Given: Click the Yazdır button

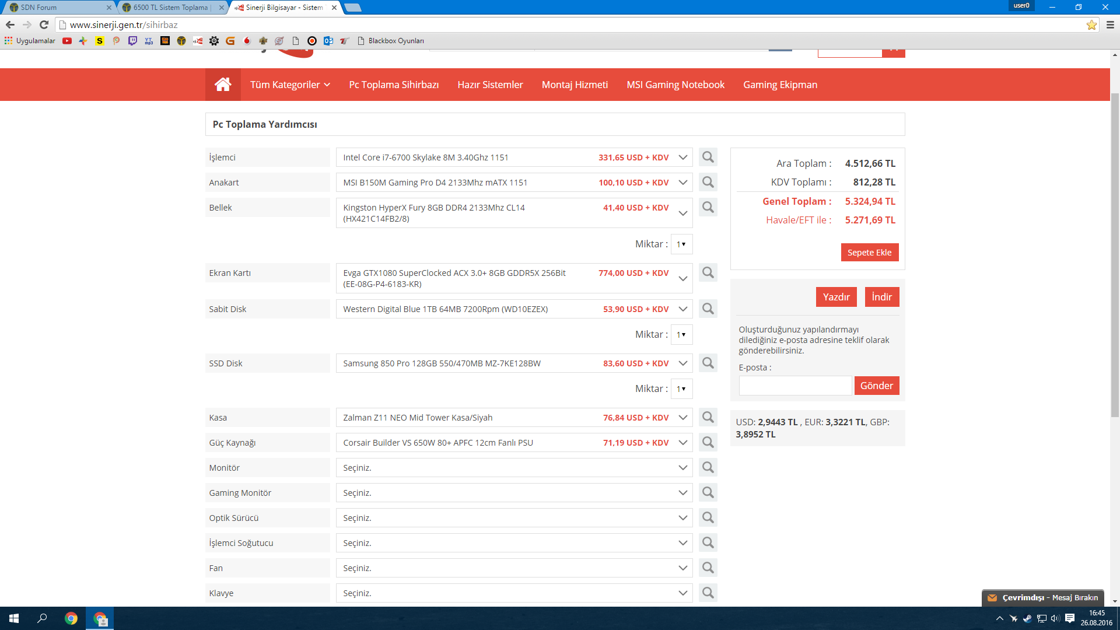Looking at the screenshot, I should click(x=836, y=297).
